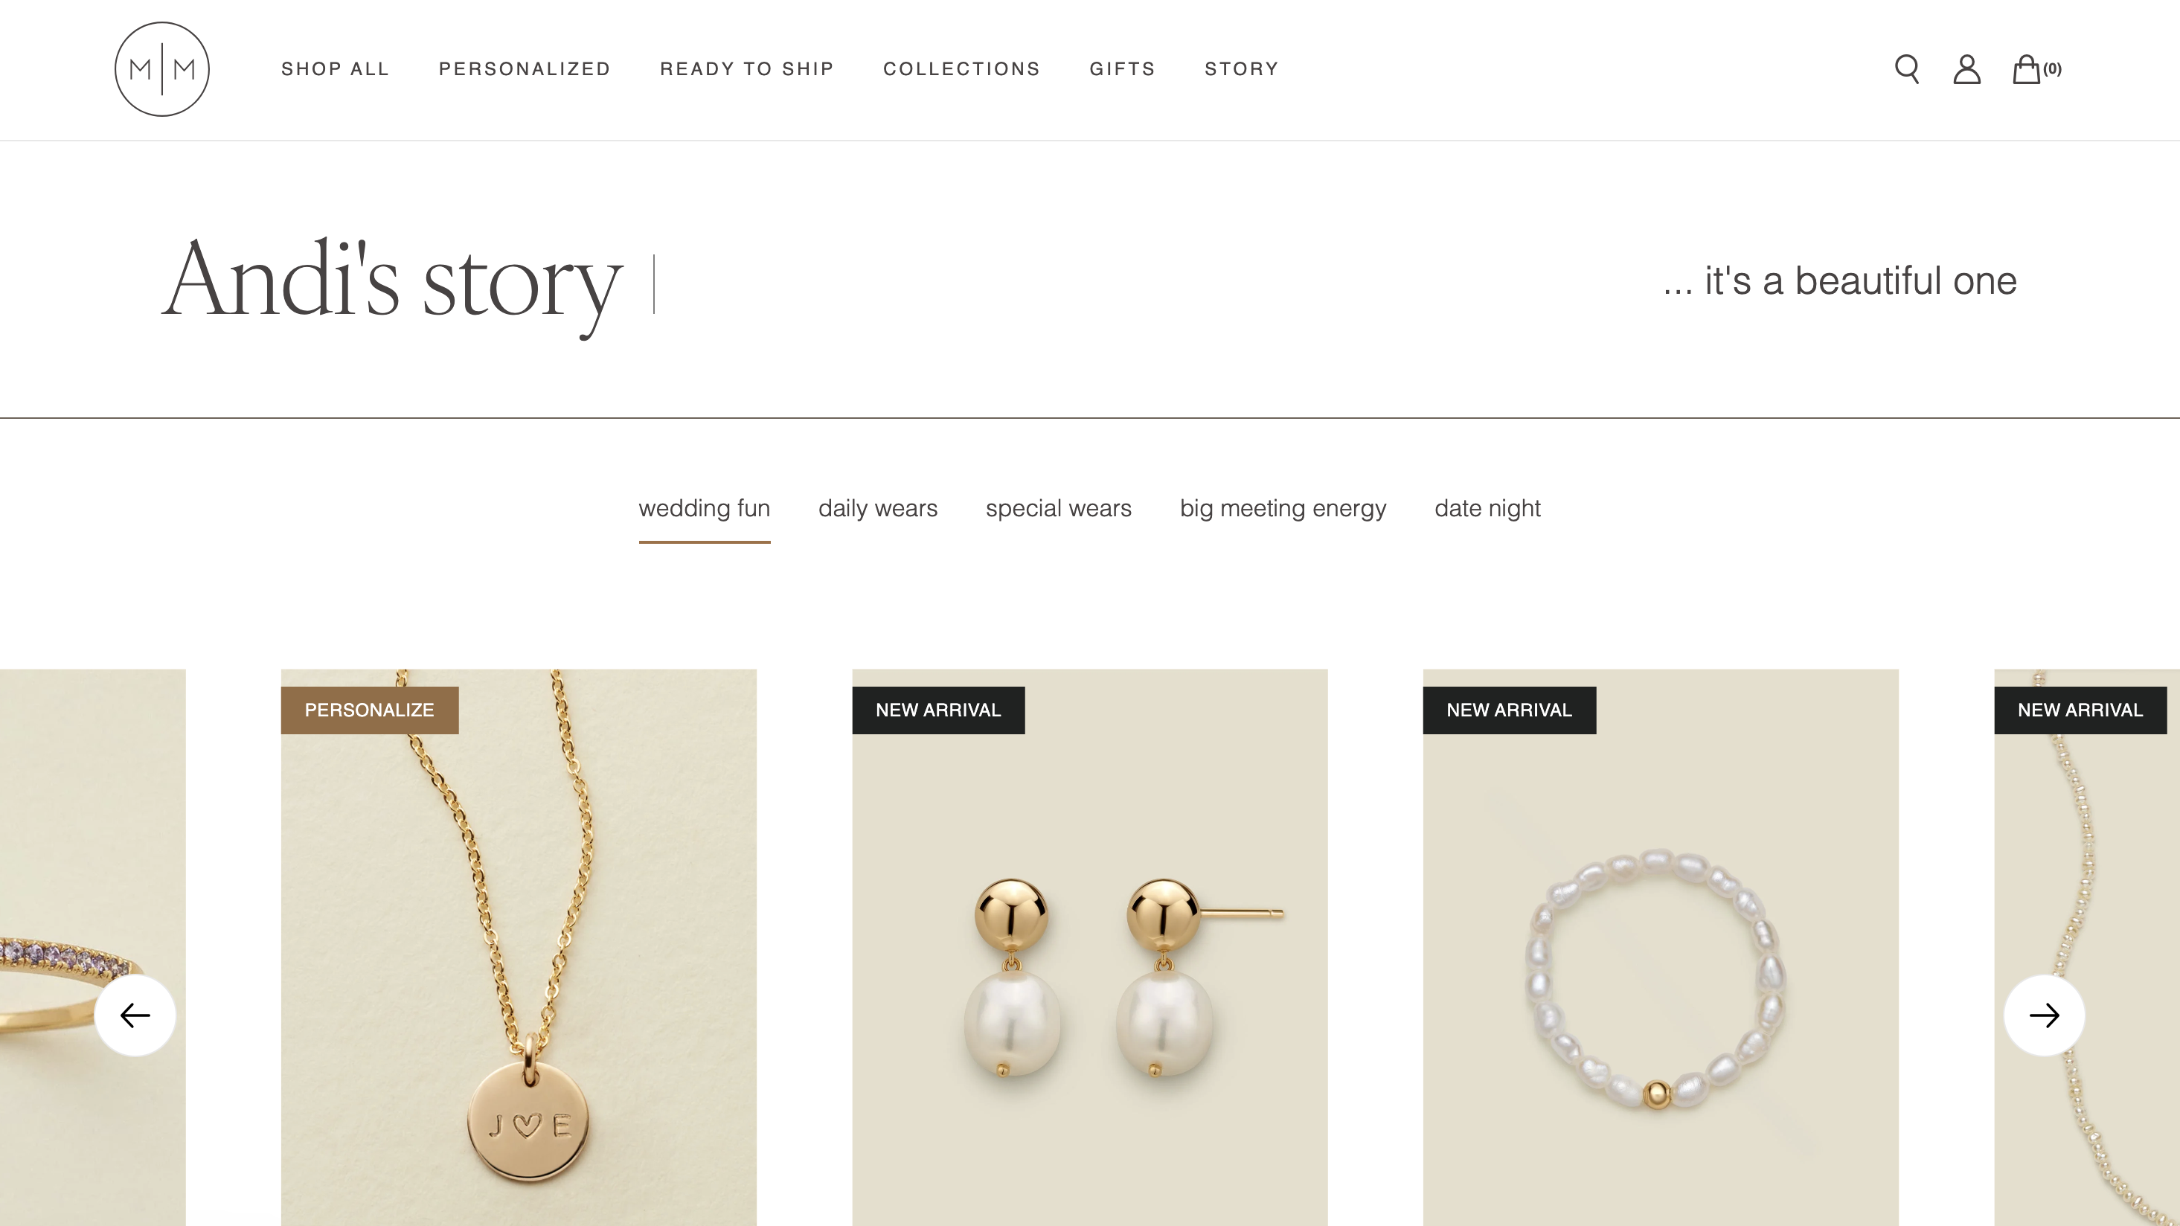Switch to daily wears tab
This screenshot has width=2180, height=1226.
coord(878,509)
